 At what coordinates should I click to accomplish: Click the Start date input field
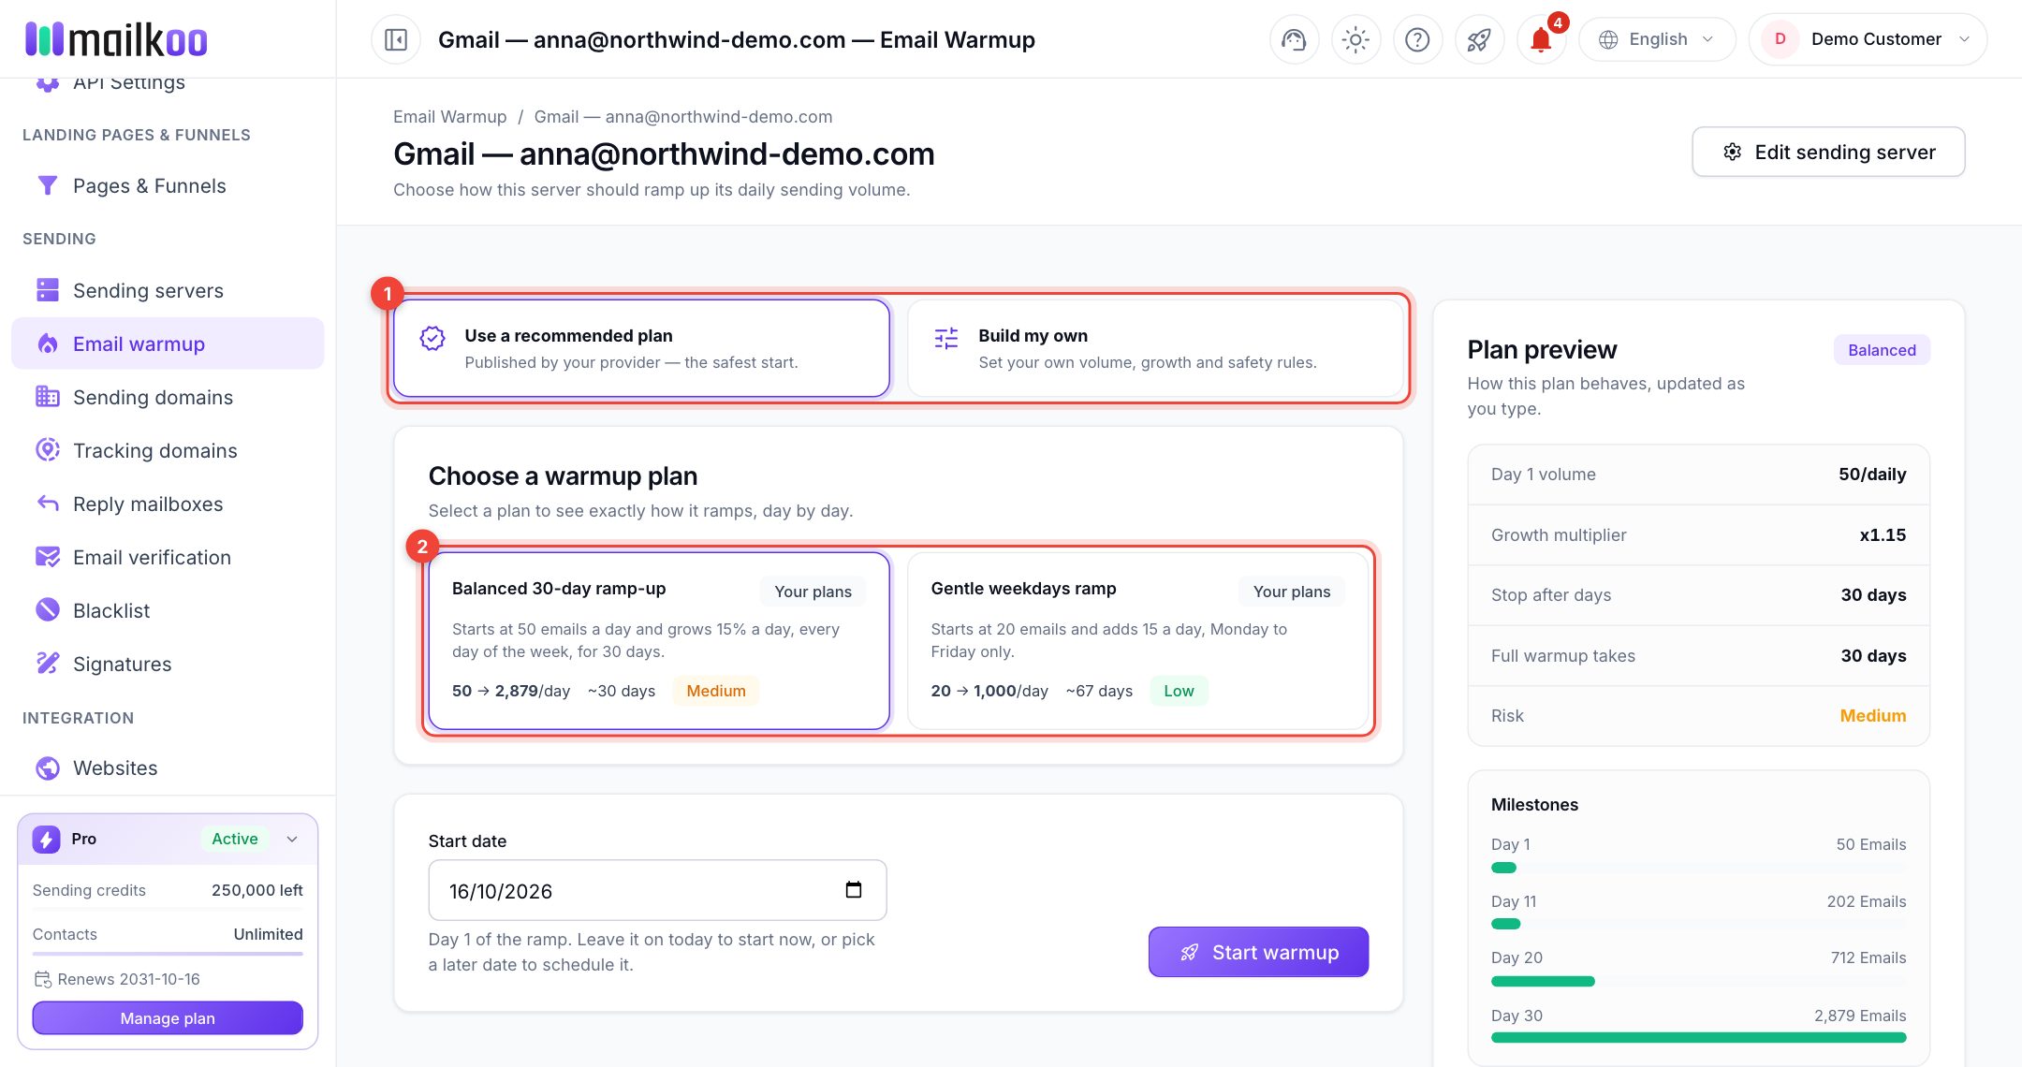click(657, 890)
